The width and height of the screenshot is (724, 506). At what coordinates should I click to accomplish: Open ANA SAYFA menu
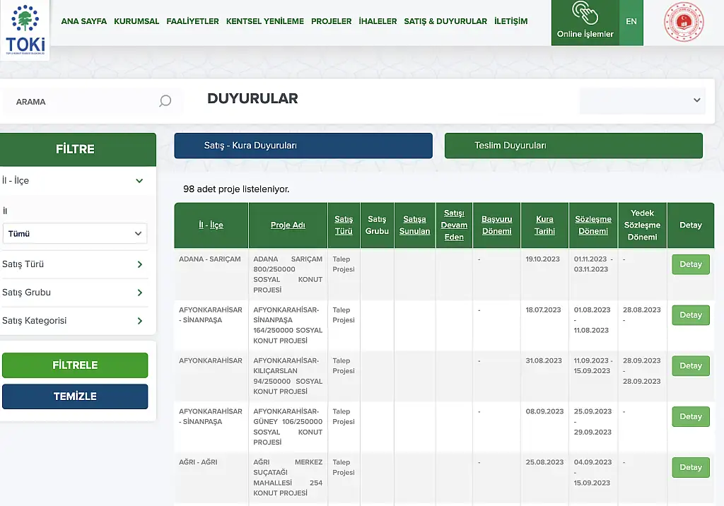pos(83,21)
